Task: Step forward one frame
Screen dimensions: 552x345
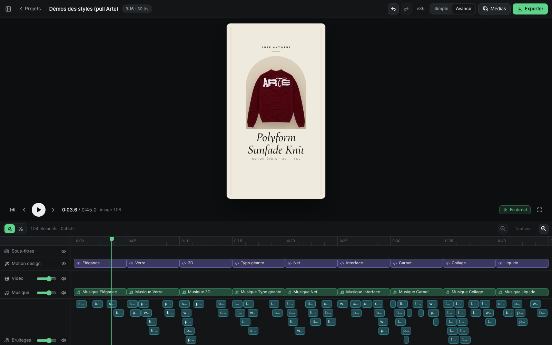Action: (53, 210)
